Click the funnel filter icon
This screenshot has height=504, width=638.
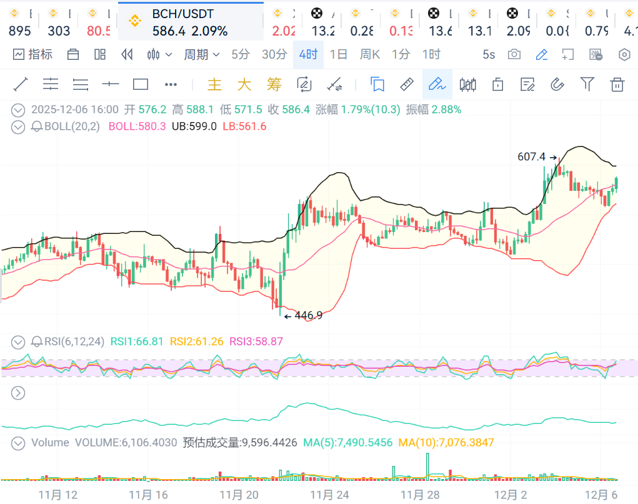(x=587, y=84)
